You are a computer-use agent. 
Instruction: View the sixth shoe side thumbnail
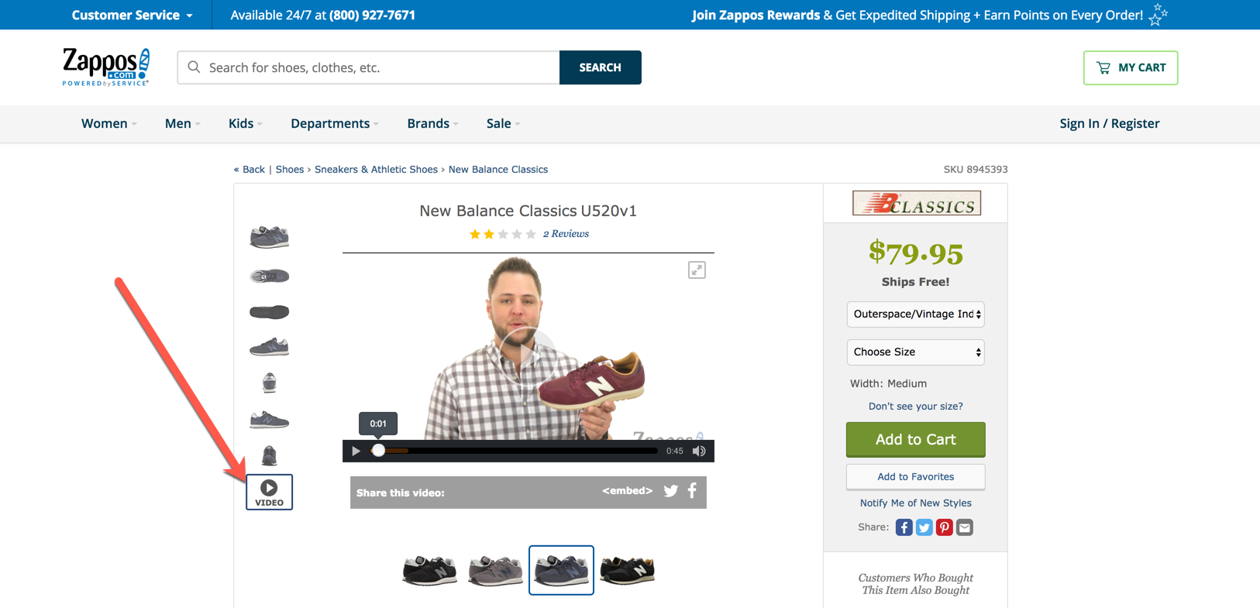click(x=269, y=420)
